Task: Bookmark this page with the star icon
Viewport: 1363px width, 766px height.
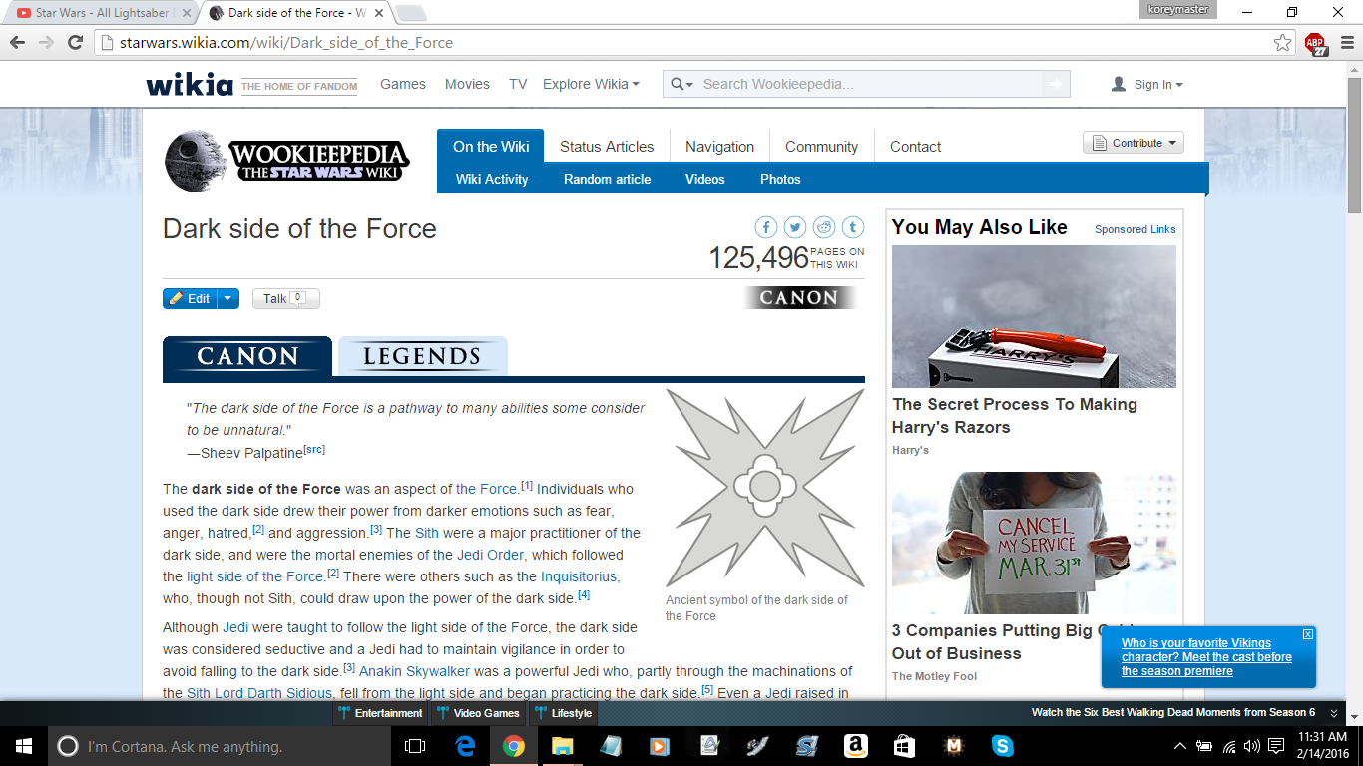Action: 1282,43
